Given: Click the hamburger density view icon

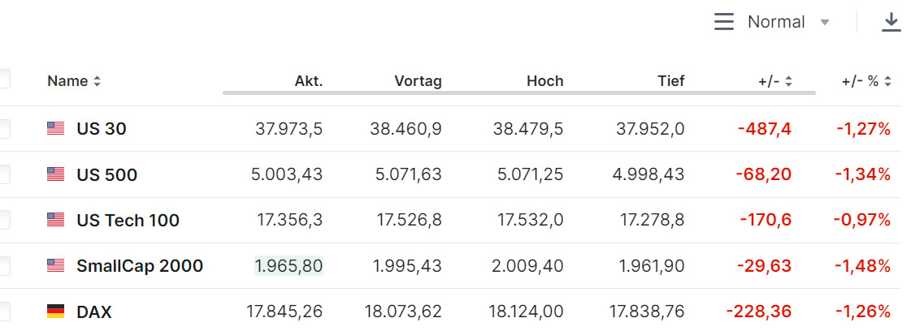Looking at the screenshot, I should pos(723,22).
